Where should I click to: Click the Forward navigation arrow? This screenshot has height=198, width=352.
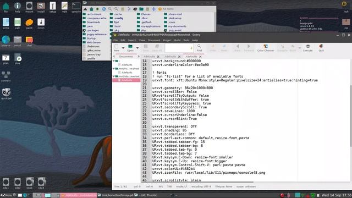click(x=249, y=46)
